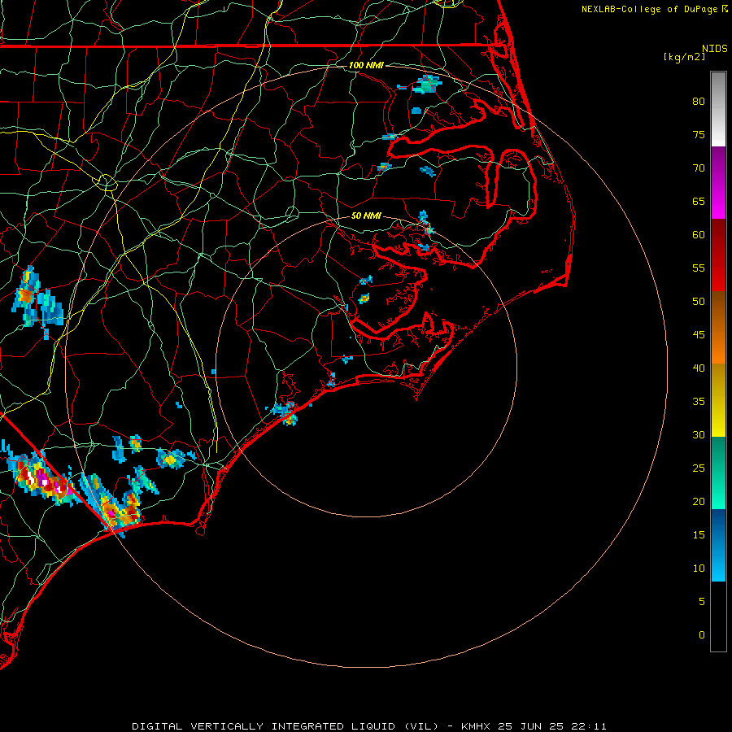Pick the blue segment of the color scale
This screenshot has width=732, height=732.
[x=718, y=545]
